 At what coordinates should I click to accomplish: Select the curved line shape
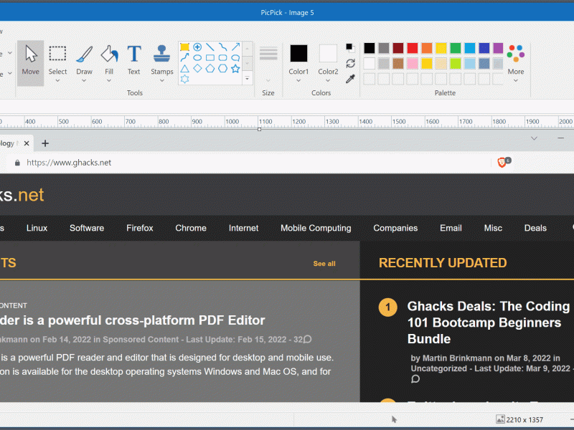click(222, 47)
